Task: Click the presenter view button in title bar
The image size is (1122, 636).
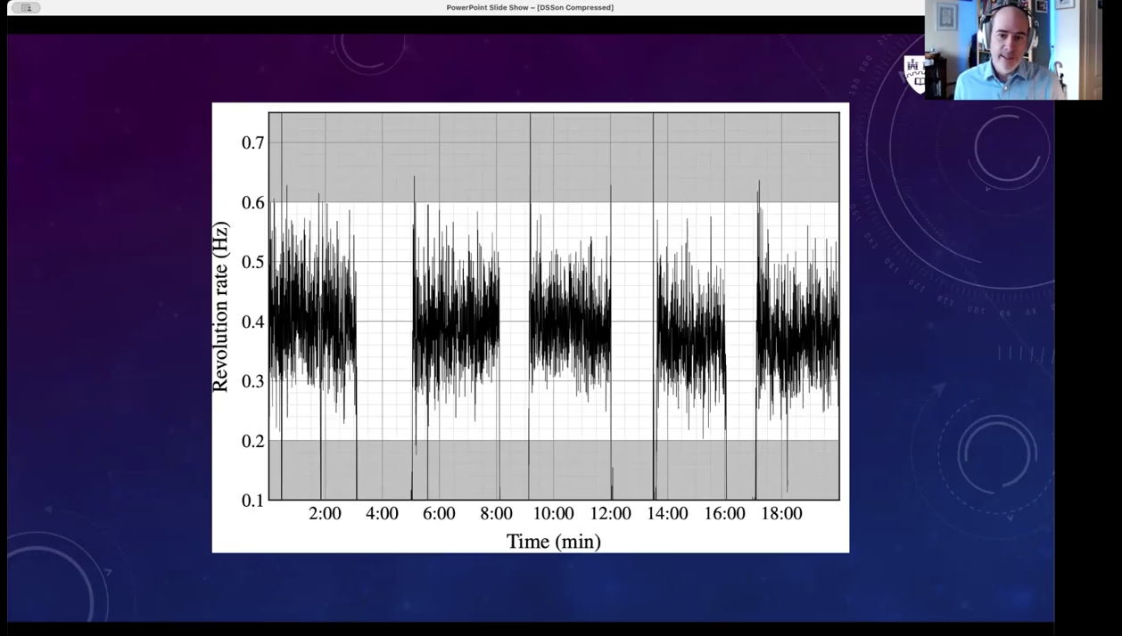Action: click(x=26, y=8)
